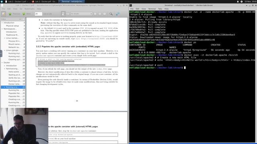Select Creating a cu... index entry
This screenshot has width=257, height=144.
tap(14, 106)
